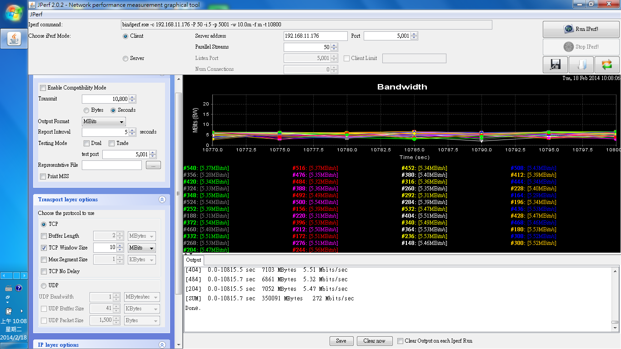Click the Parallel Streams stepper arrows
The image size is (621, 349).
coord(334,47)
